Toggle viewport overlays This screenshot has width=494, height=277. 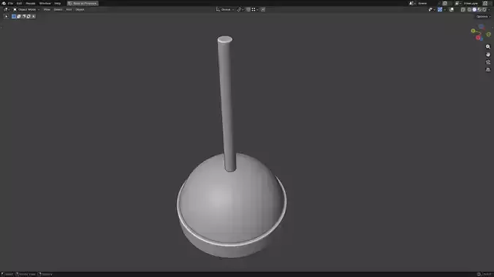pyautogui.click(x=452, y=9)
